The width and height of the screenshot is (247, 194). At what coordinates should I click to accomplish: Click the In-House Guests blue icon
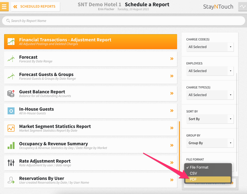[11, 111]
